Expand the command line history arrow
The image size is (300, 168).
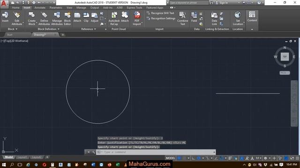[214, 152]
